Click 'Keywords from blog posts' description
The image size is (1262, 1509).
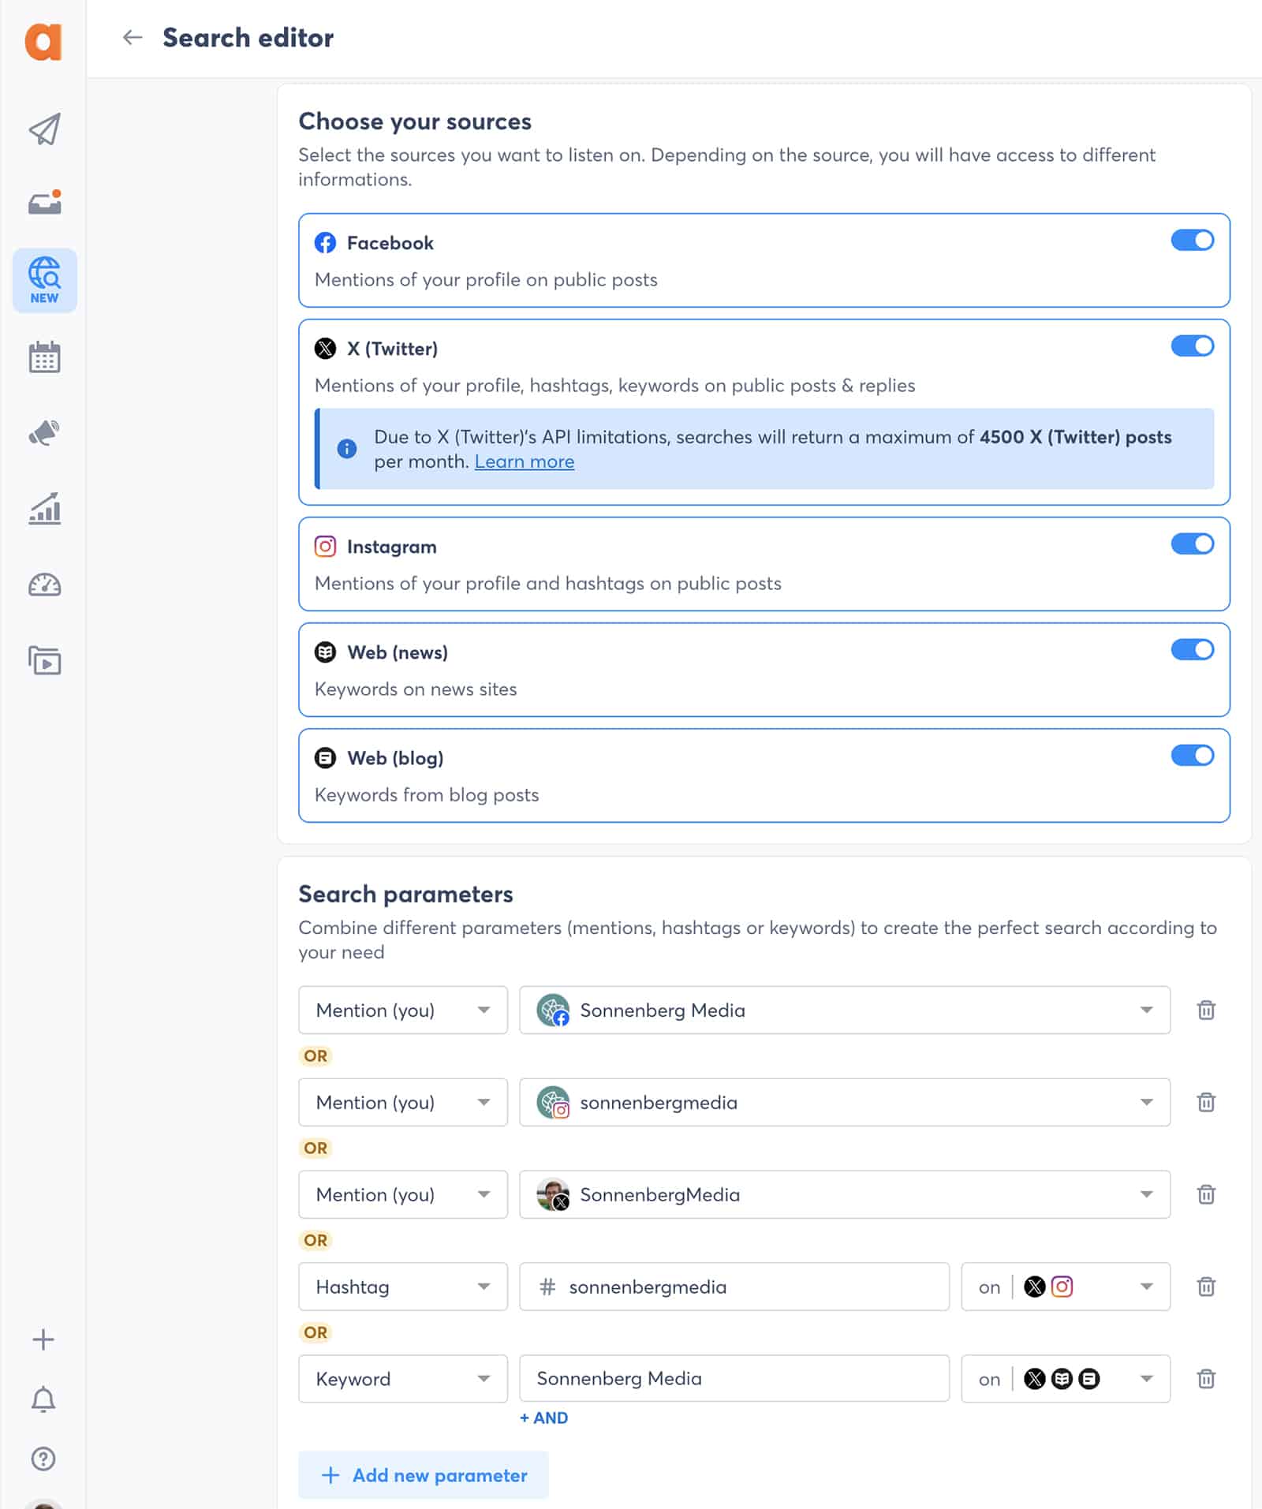click(x=427, y=794)
